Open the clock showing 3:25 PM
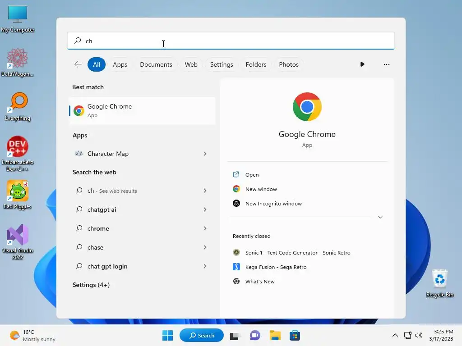462x346 pixels. click(441, 335)
